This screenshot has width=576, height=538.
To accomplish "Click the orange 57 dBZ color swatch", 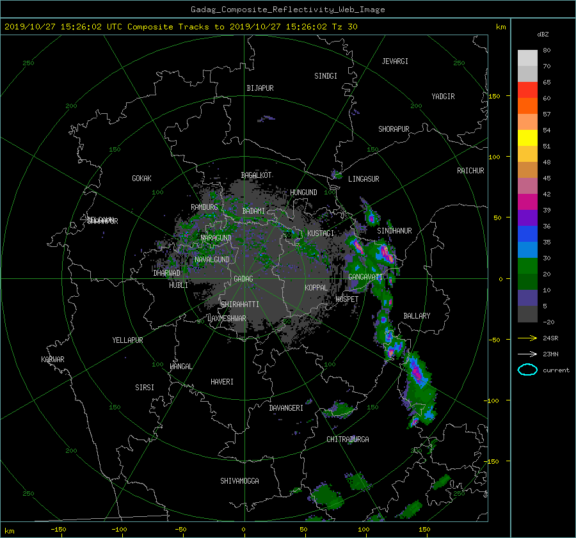I will pos(527,106).
